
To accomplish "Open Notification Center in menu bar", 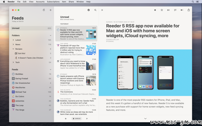I will tap(197, 2).
